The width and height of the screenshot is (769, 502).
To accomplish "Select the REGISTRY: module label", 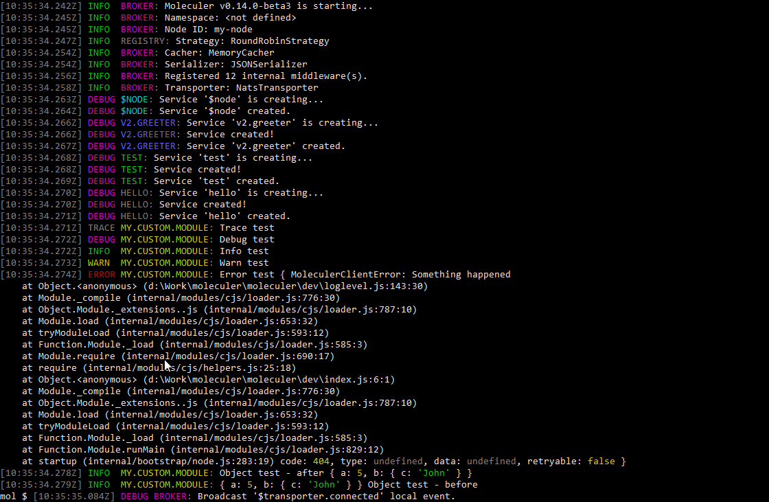I will click(x=145, y=41).
